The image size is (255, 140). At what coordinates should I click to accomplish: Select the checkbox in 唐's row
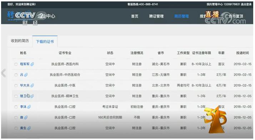click(16, 117)
